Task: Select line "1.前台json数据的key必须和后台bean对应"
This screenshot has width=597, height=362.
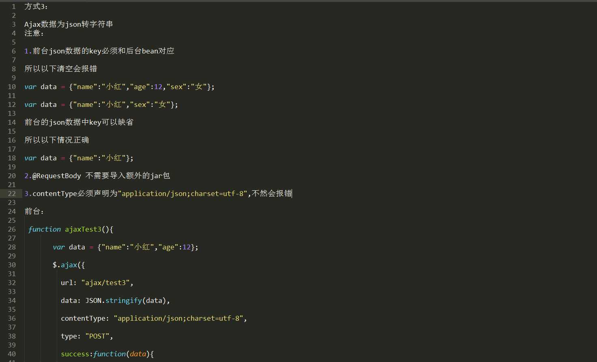Action: coord(99,51)
